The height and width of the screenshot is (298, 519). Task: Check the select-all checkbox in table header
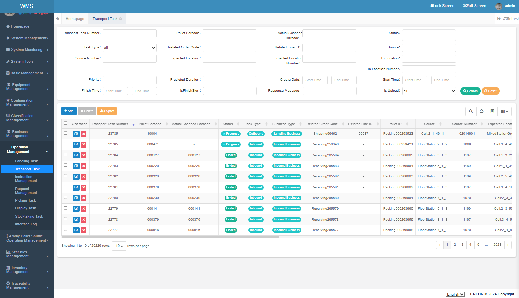tap(66, 123)
